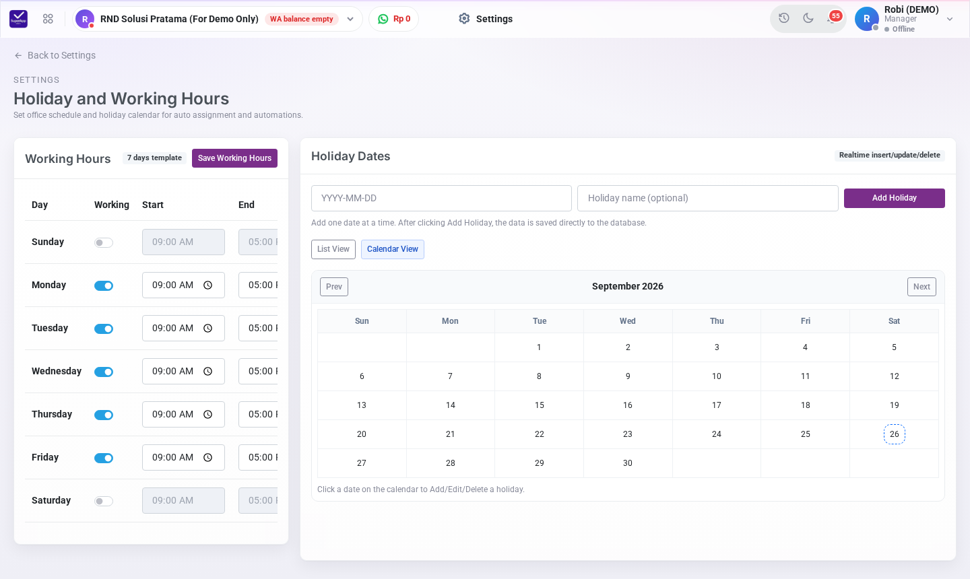Viewport: 970px width, 579px height.
Task: Expand the workspace selector chevron
Action: [350, 19]
